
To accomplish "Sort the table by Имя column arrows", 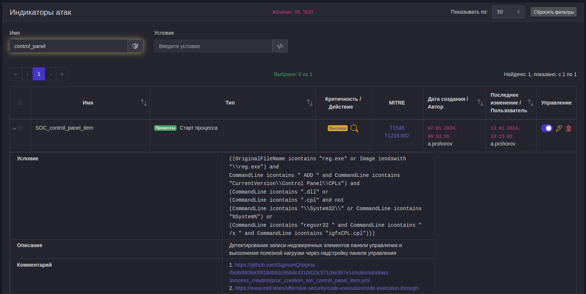I will coord(144,103).
